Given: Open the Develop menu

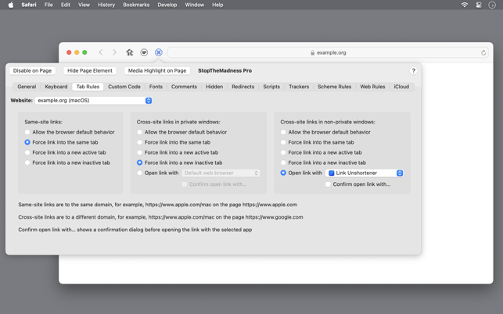Looking at the screenshot, I should [x=167, y=5].
